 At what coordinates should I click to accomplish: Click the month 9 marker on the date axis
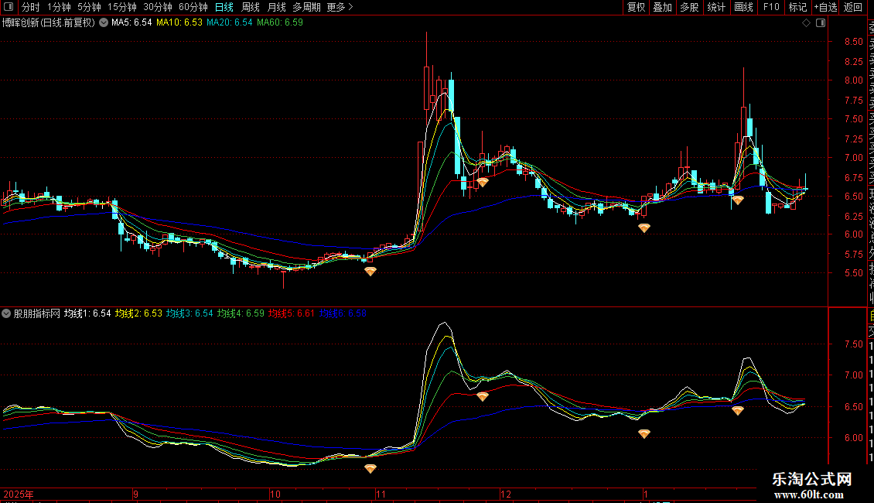click(135, 494)
